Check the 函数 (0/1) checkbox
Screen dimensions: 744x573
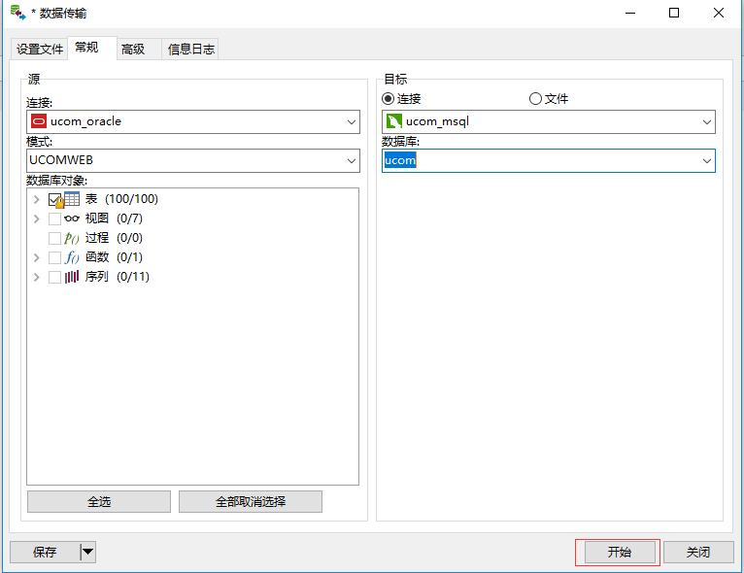pyautogui.click(x=54, y=257)
